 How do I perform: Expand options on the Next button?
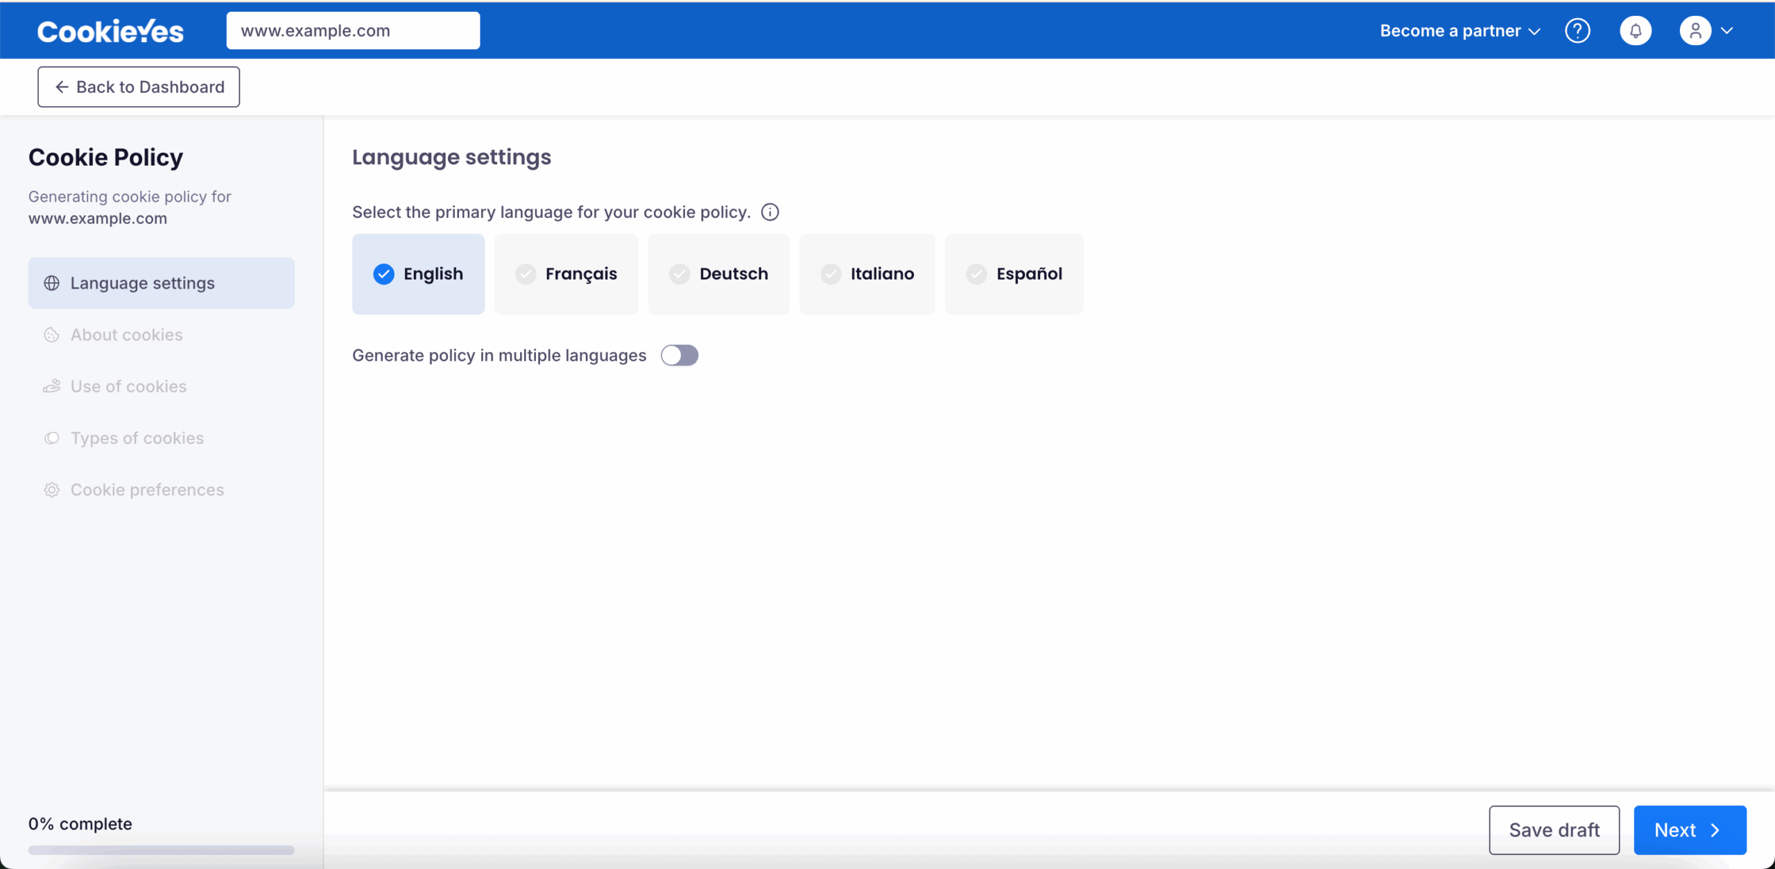coord(1716,829)
